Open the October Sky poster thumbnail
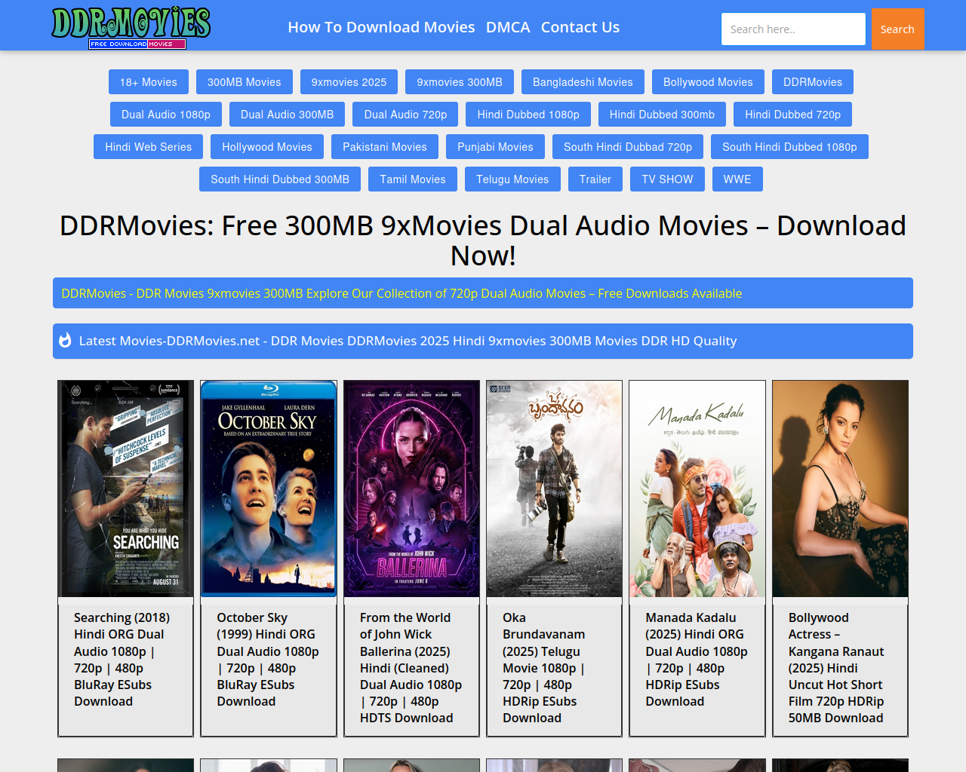This screenshot has height=772, width=966. coord(269,489)
